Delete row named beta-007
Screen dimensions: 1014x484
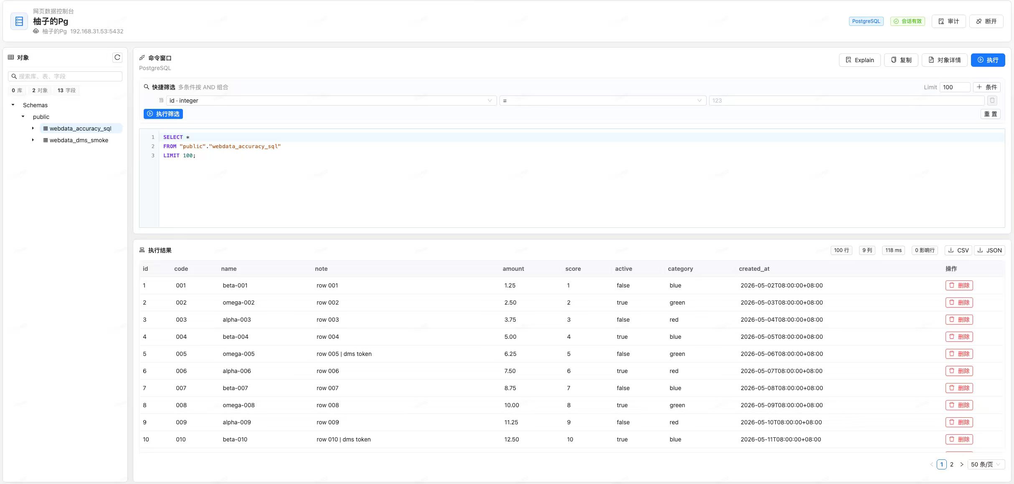(959, 388)
